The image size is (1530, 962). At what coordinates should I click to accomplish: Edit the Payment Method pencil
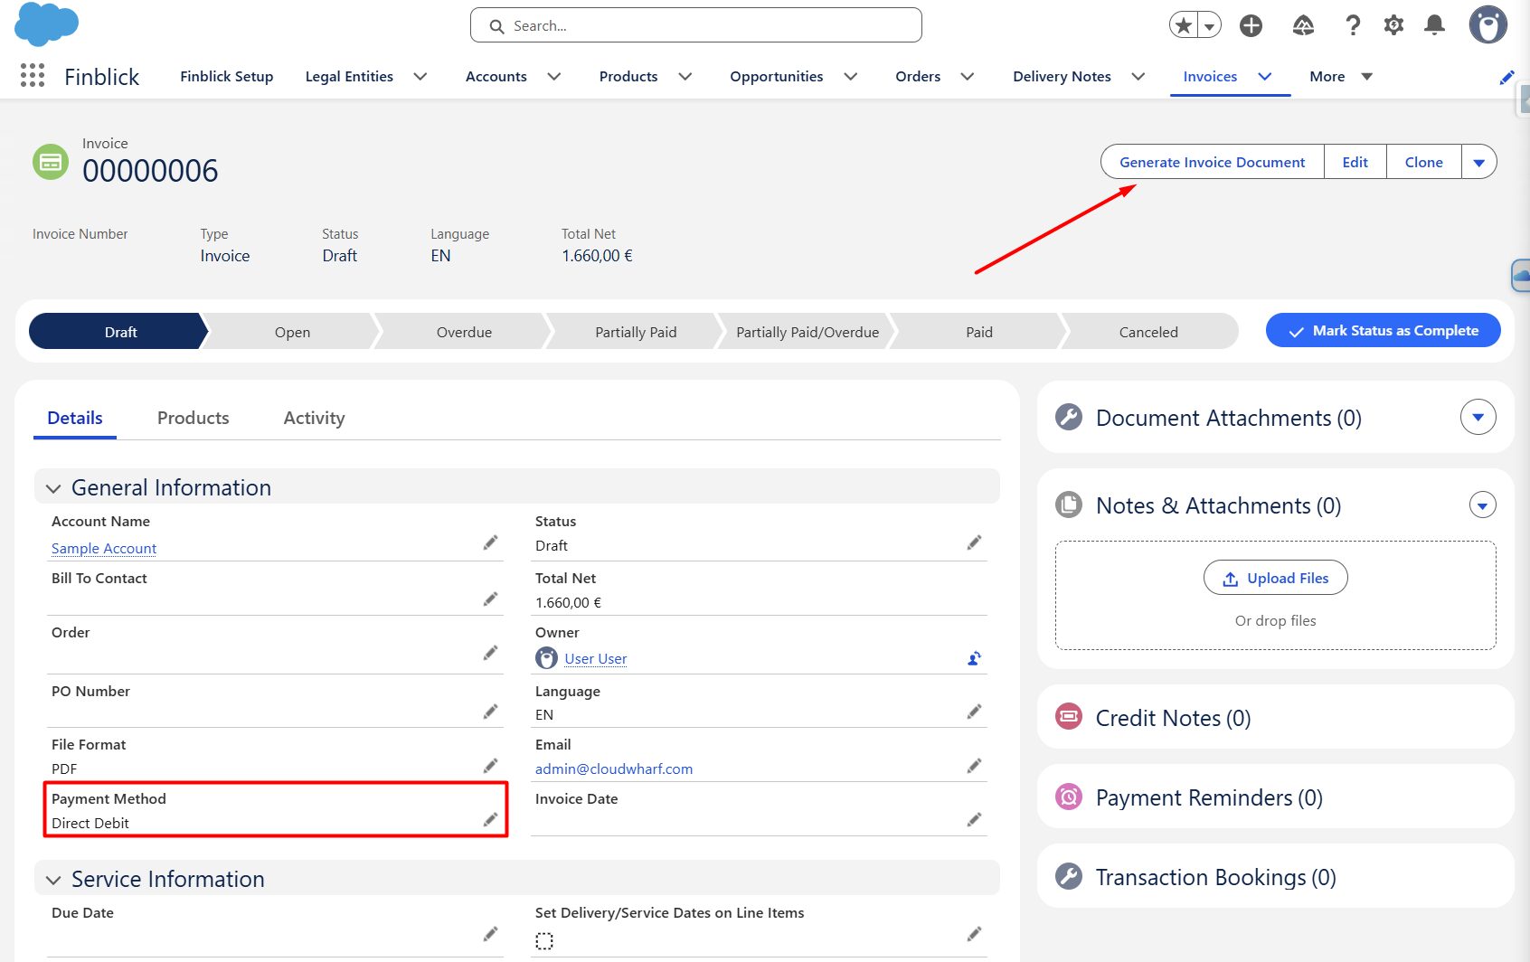[490, 819]
